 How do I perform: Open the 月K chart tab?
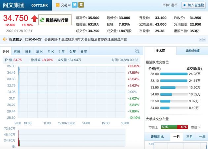pos(51,51)
